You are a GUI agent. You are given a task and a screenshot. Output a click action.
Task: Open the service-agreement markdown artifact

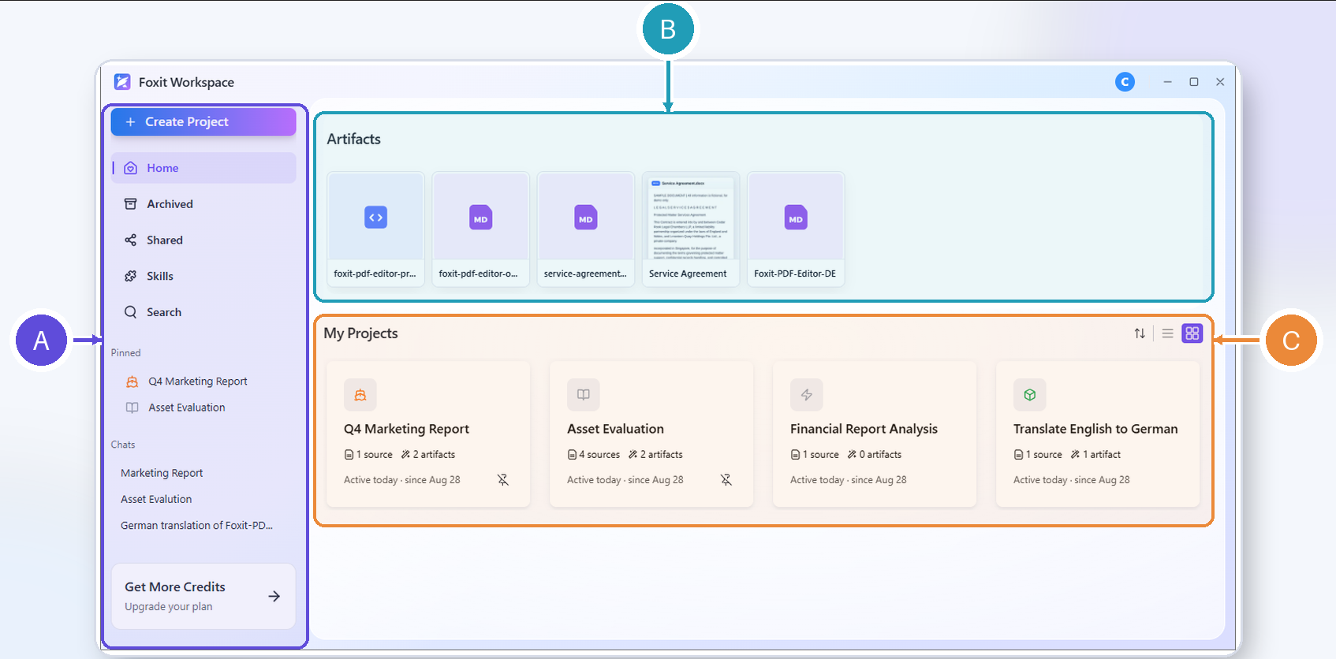point(586,229)
